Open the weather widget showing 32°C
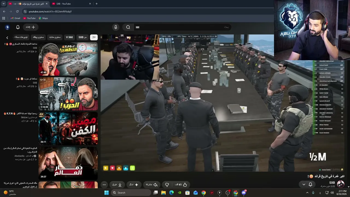The image size is (350, 197). point(9,193)
